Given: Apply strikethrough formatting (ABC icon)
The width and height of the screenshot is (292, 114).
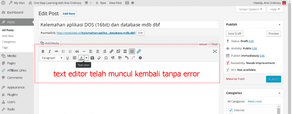Looking at the screenshot, I should [56, 51].
